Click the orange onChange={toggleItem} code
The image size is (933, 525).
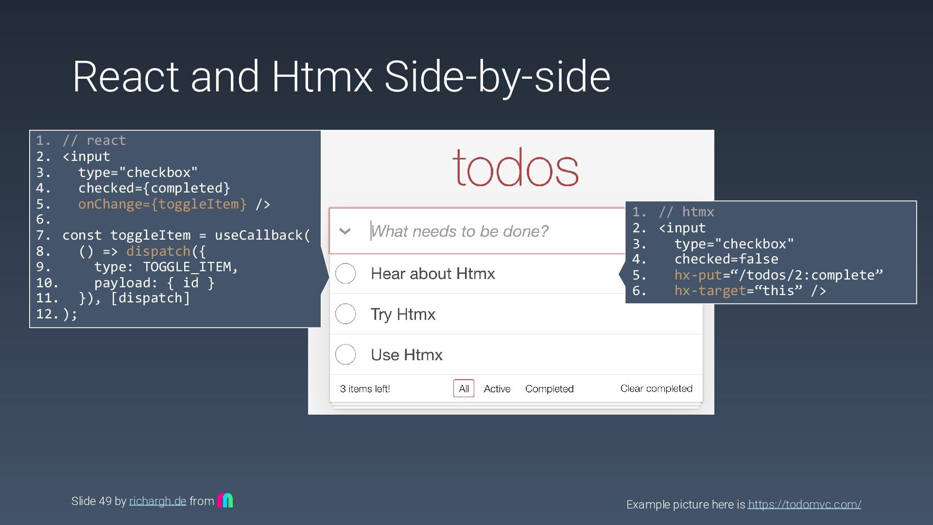coord(162,204)
